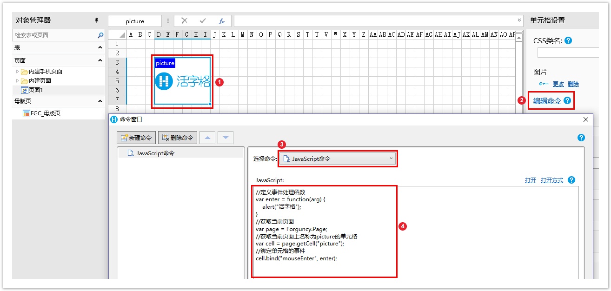
Task: Click the 删除命令 button
Action: tap(178, 138)
